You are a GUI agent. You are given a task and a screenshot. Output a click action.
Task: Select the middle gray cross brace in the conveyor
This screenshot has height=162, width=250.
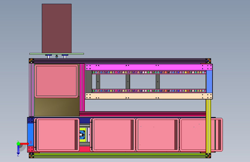[128, 82]
